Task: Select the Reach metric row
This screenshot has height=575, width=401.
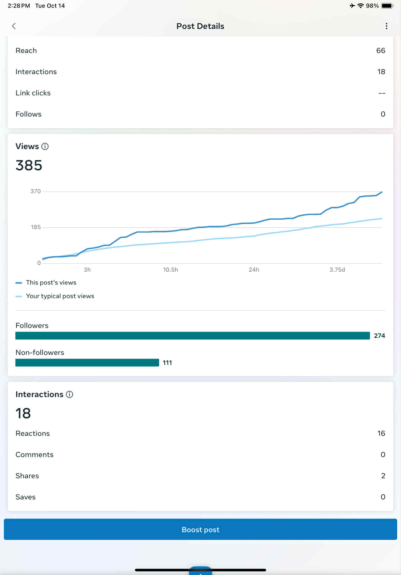Action: [x=200, y=51]
